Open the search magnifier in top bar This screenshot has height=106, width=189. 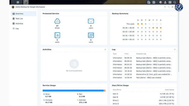coord(175,2)
